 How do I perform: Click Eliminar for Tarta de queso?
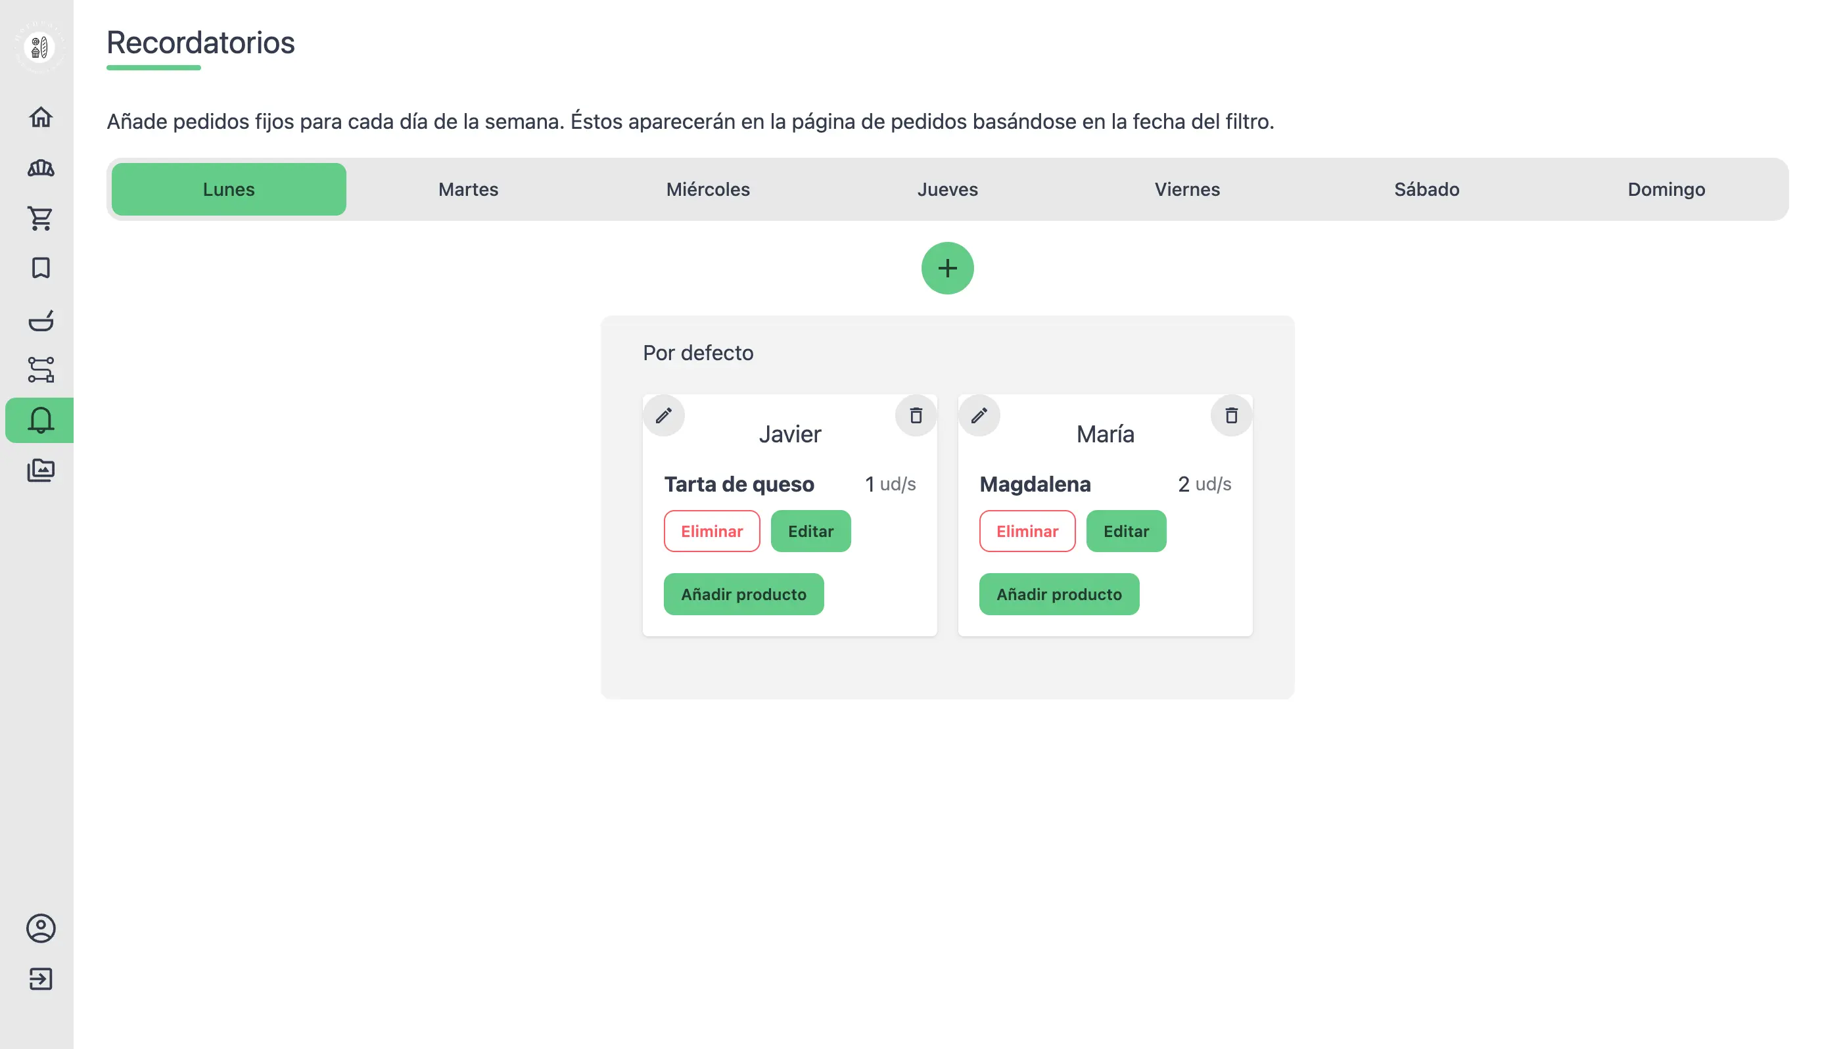711,531
